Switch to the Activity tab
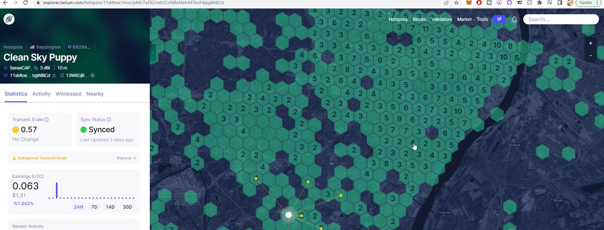604x230 pixels. click(x=41, y=94)
